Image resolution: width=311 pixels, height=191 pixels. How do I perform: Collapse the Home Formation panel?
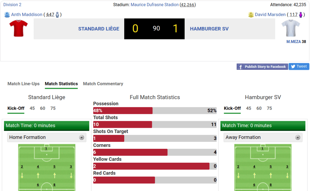pyautogui.click(x=81, y=137)
